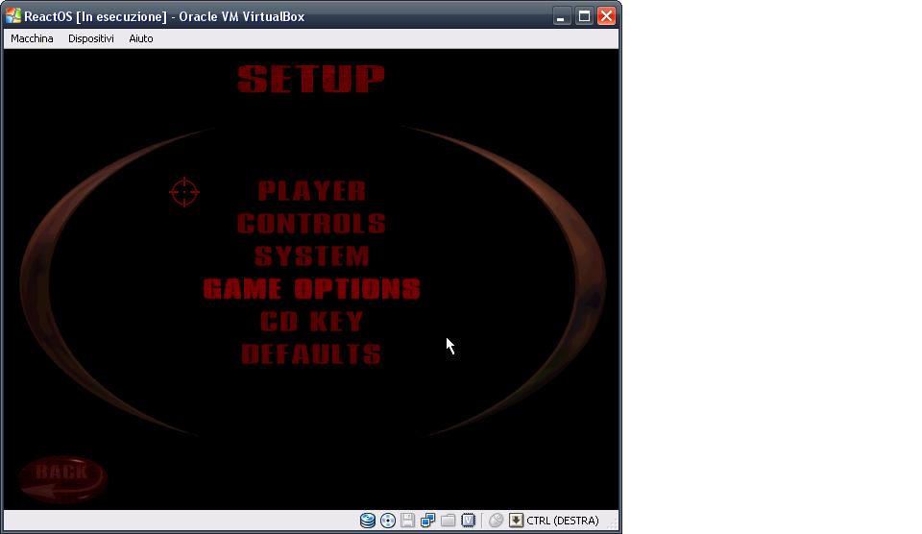The height and width of the screenshot is (534, 922).
Task: Close the ReactOS VirtualBox window
Action: coord(606,16)
